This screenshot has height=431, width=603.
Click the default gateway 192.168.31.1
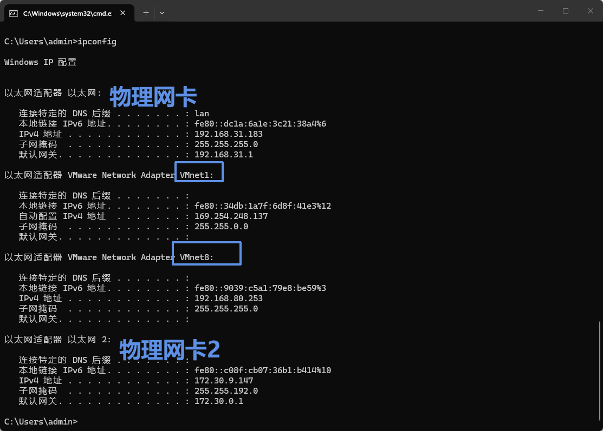pyautogui.click(x=223, y=155)
